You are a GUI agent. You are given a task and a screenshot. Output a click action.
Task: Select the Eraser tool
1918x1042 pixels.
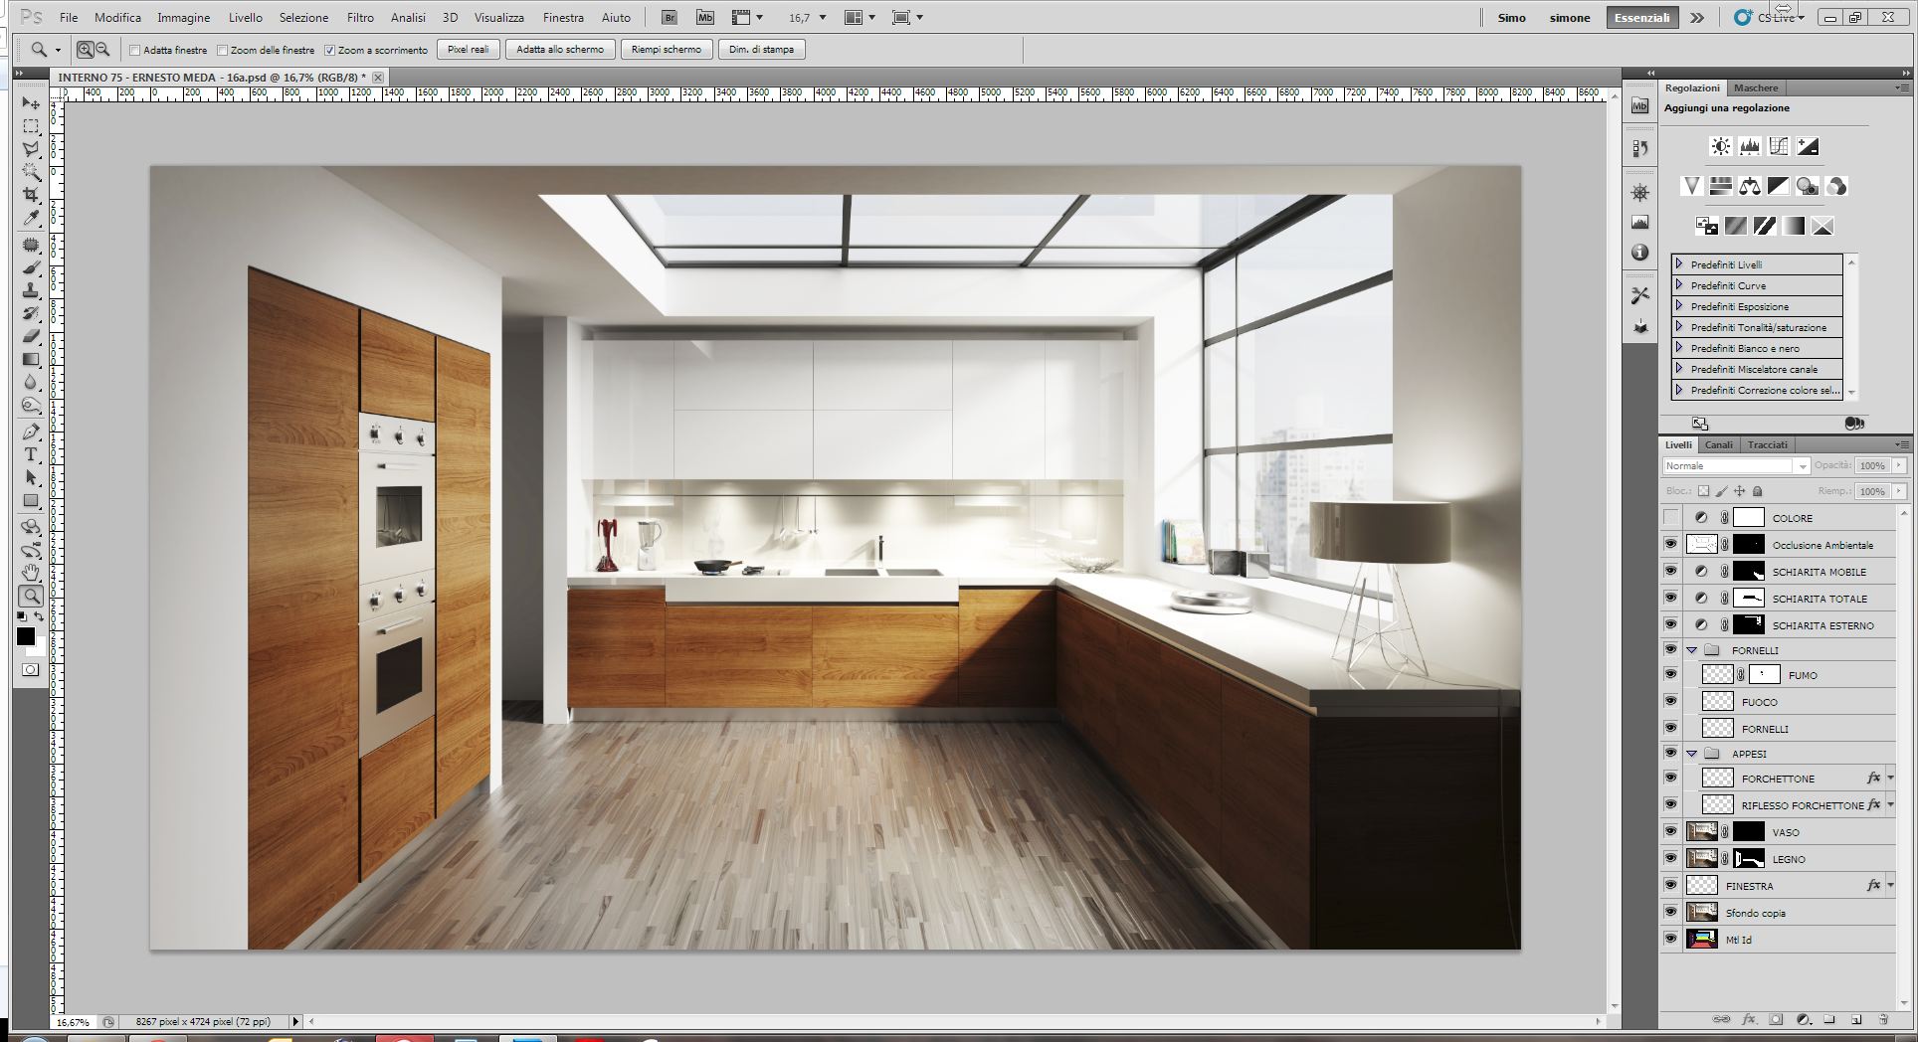click(31, 336)
